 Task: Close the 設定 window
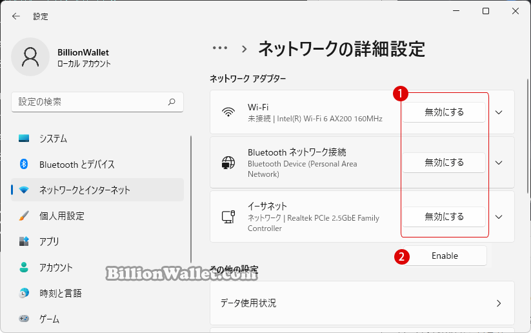click(516, 11)
